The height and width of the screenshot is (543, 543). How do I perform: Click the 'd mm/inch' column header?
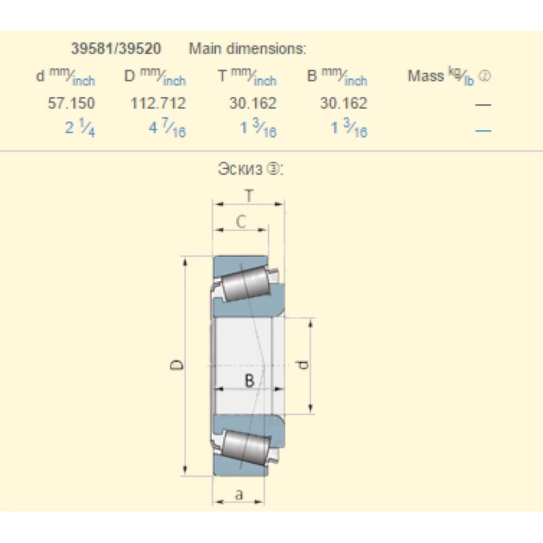pyautogui.click(x=65, y=77)
